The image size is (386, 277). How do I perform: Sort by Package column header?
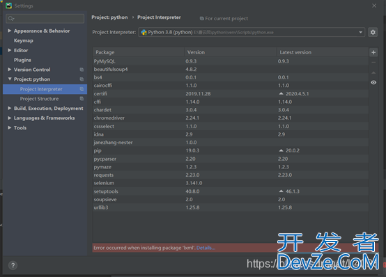coord(139,52)
